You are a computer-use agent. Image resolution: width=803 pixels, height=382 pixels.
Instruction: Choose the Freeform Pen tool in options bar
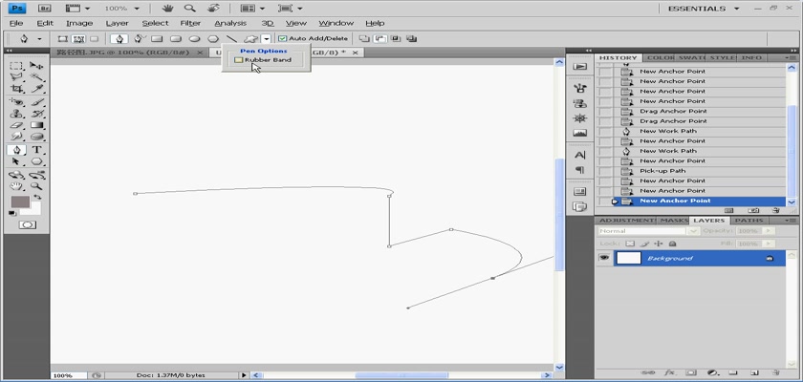140,38
